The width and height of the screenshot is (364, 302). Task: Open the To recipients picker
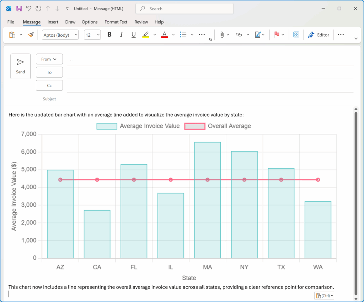(49, 72)
